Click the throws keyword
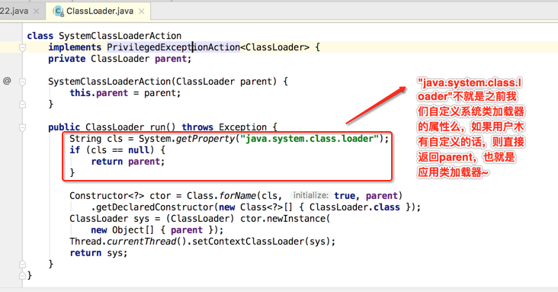 197,127
